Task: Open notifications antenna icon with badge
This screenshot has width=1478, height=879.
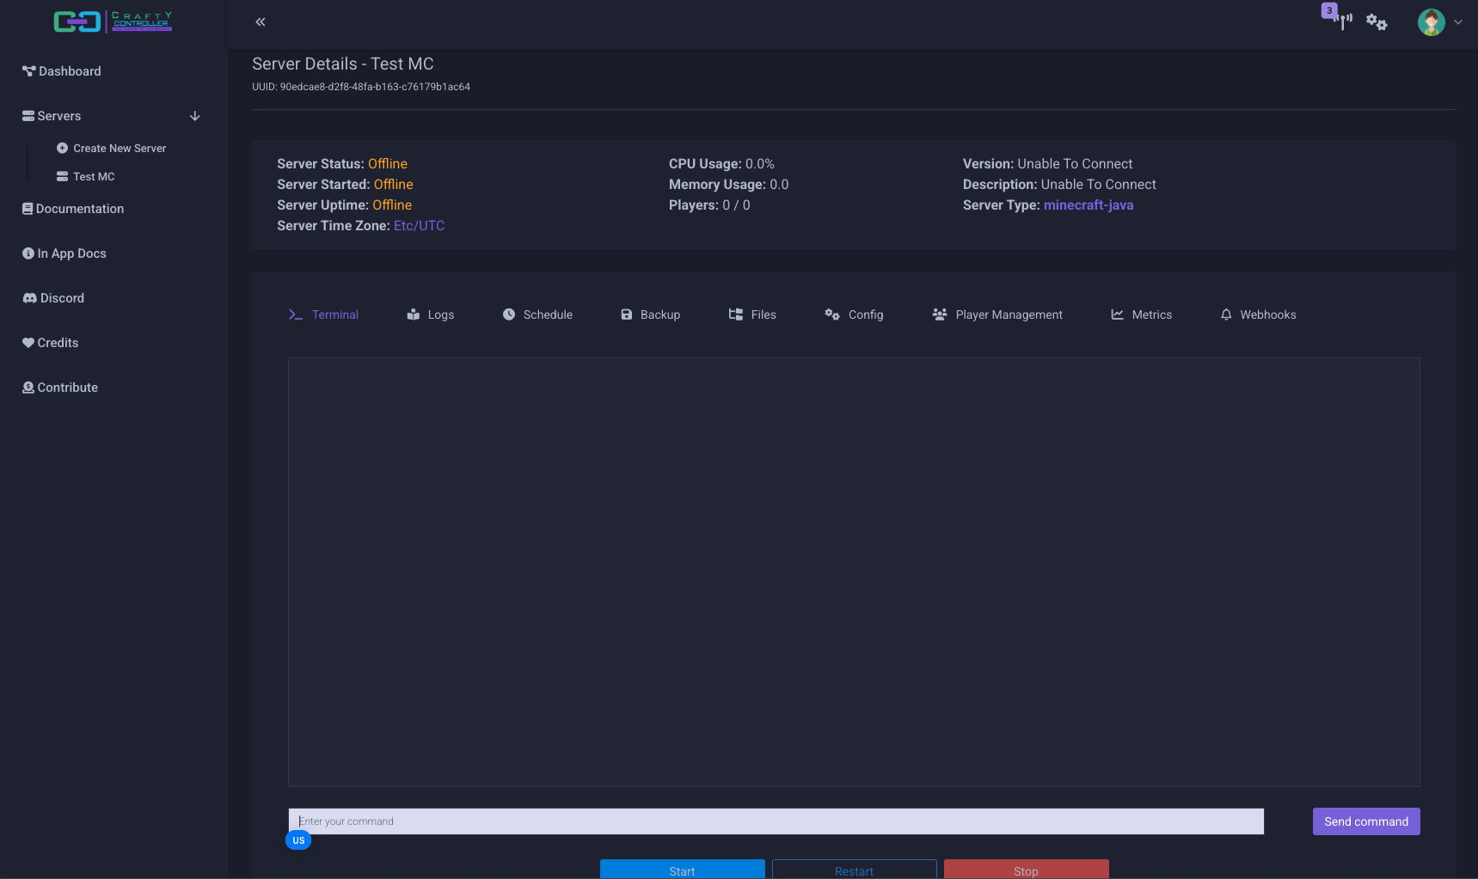Action: (x=1340, y=21)
